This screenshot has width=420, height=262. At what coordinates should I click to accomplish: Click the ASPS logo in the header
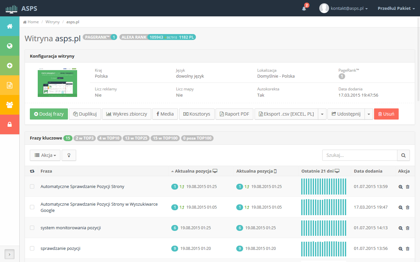(21, 8)
